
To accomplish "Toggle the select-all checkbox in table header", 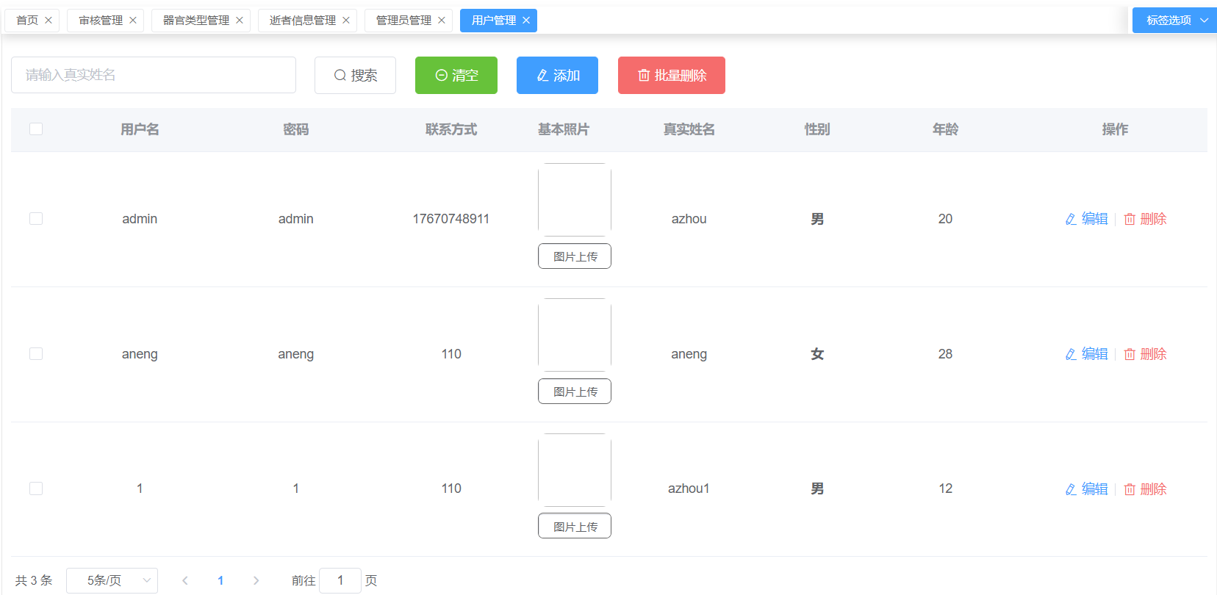I will coord(36,129).
